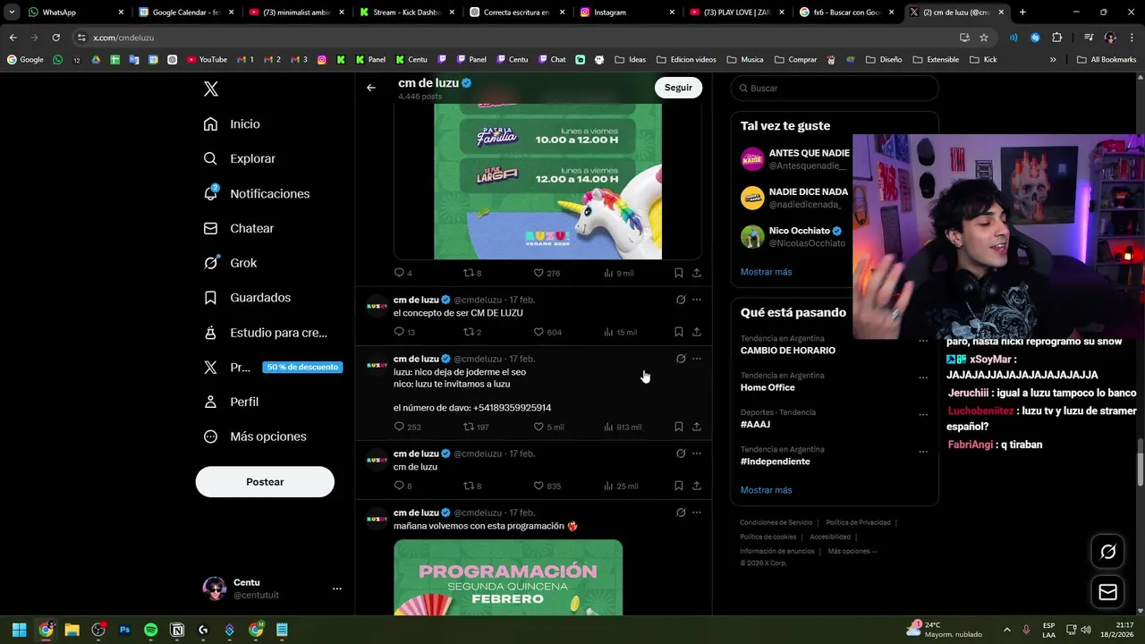Open Spotify from the taskbar
The image size is (1145, 644).
coord(150,630)
